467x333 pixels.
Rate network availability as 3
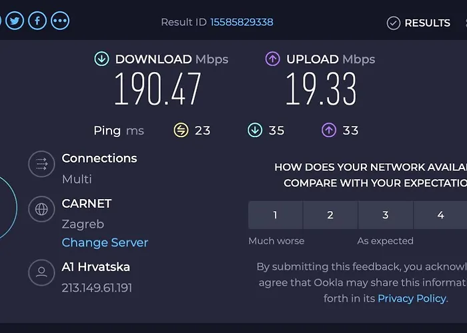[x=386, y=215]
